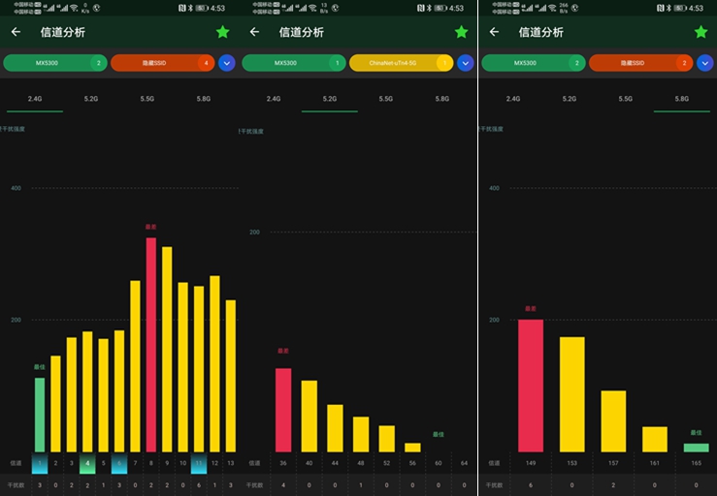Viewport: 717px width, 496px height.
Task: Switch to the 5.5G tab in middle screen
Action: tap(386, 99)
